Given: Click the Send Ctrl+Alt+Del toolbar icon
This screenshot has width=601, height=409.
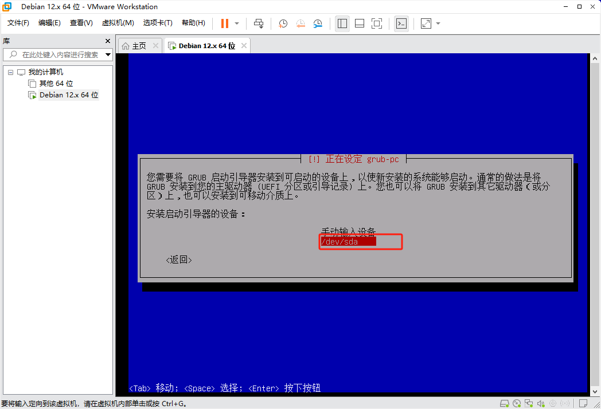Looking at the screenshot, I should tap(259, 23).
